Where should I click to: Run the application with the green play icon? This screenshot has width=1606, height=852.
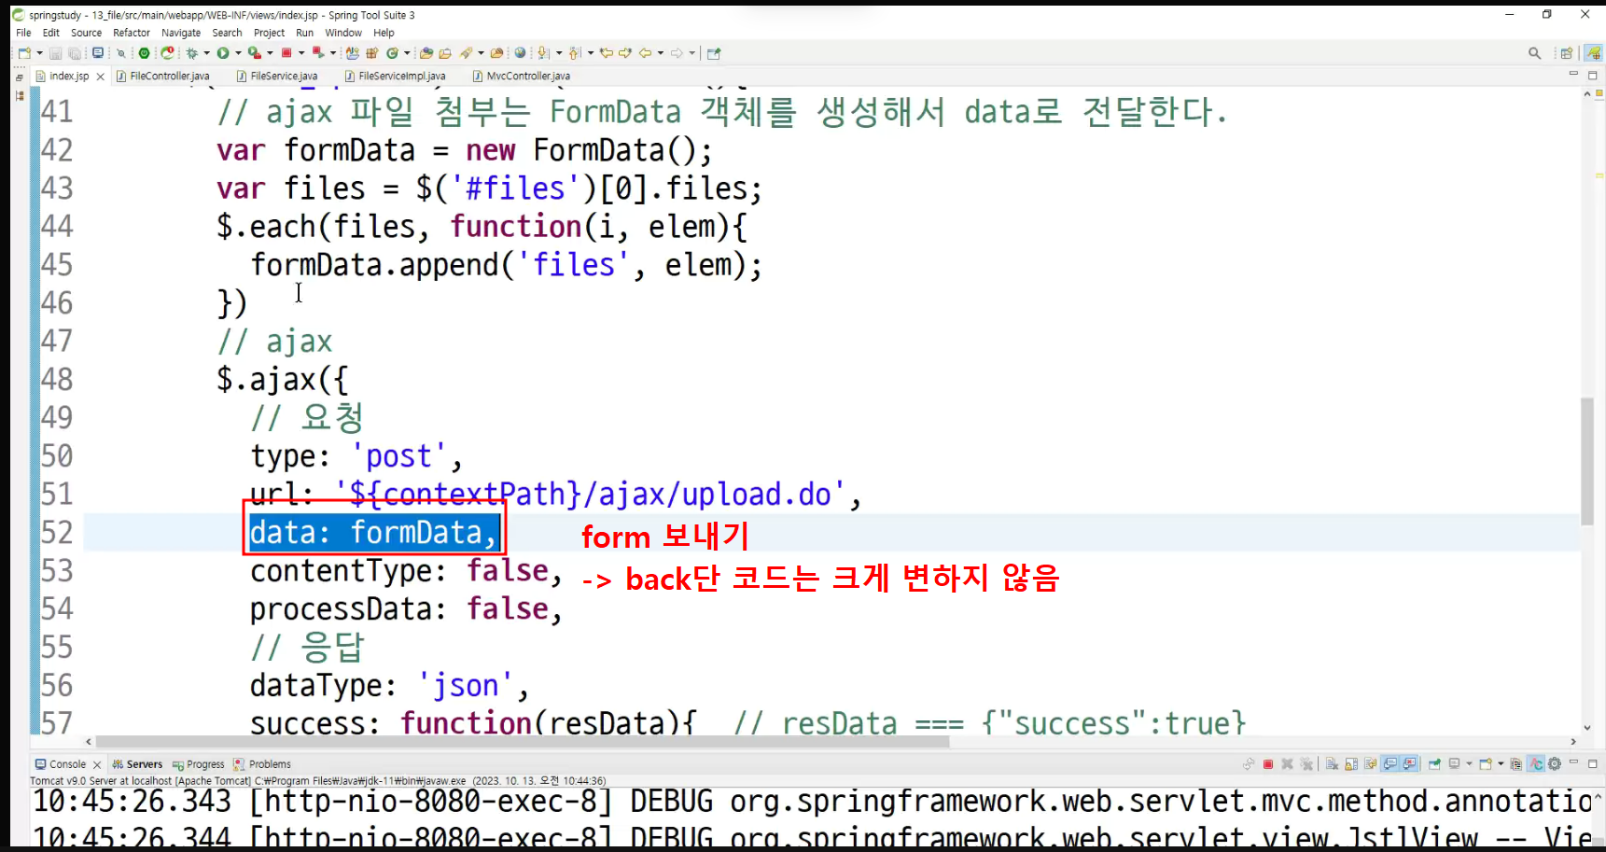coord(223,53)
